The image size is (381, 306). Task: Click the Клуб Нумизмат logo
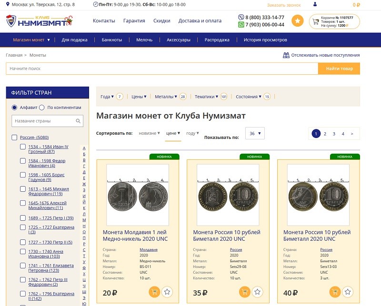(40, 21)
